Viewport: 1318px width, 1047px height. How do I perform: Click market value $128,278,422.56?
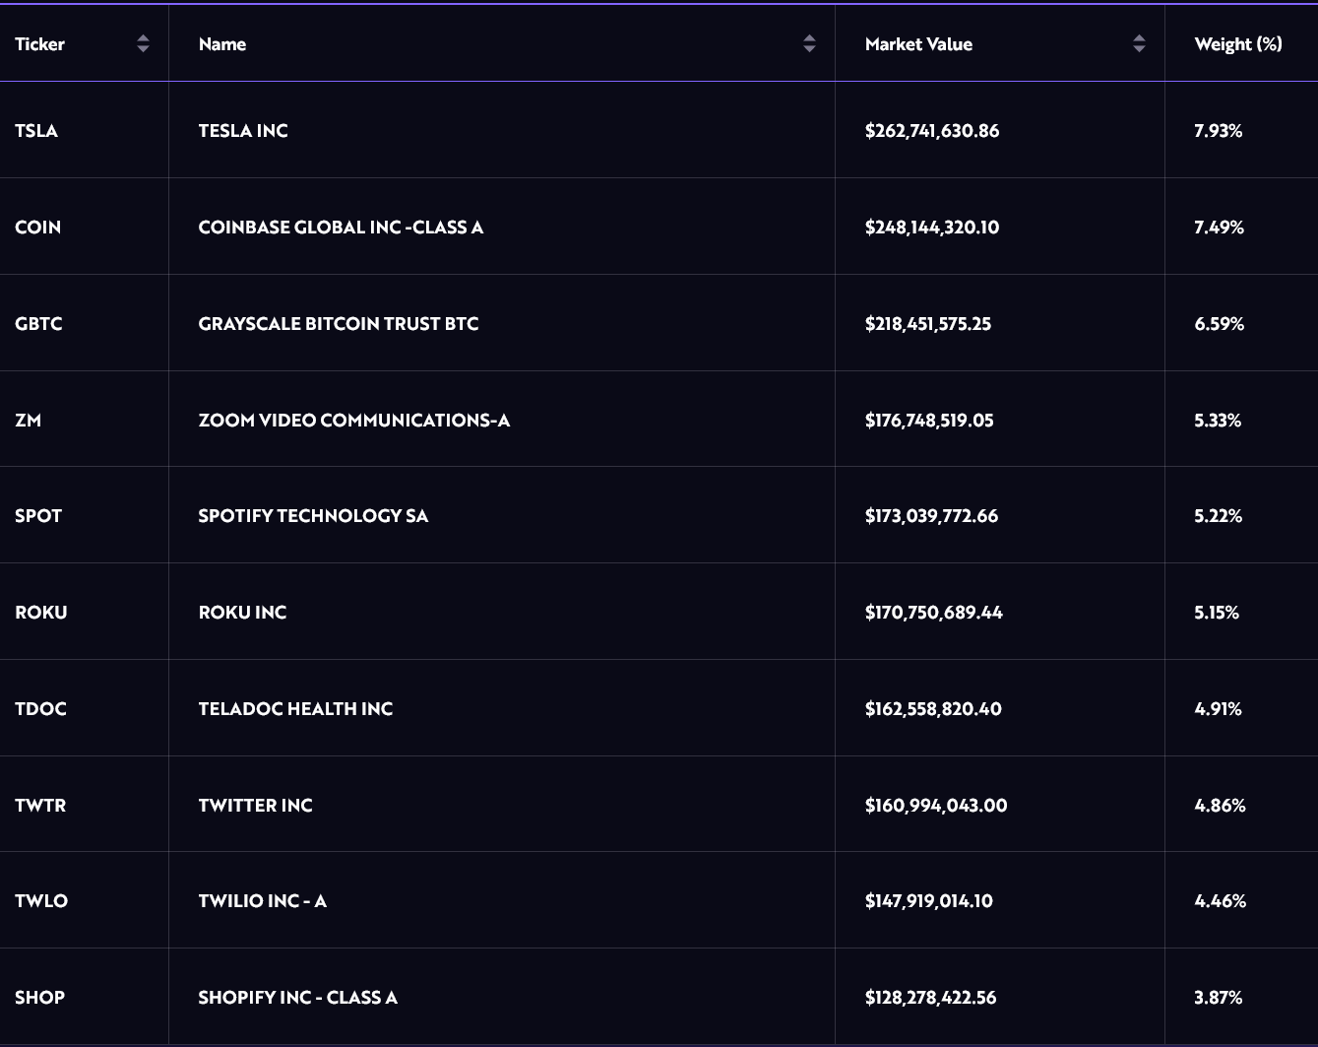[x=931, y=998]
